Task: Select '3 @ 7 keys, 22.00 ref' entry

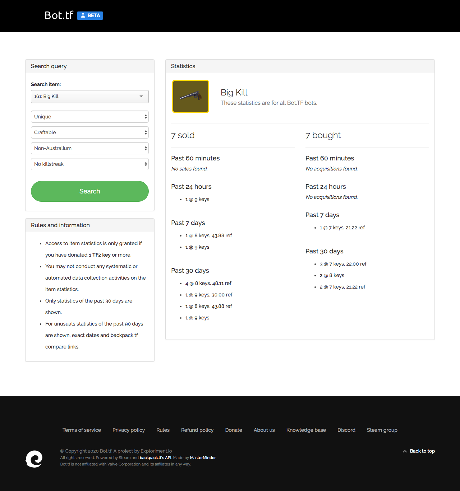Action: click(x=343, y=264)
